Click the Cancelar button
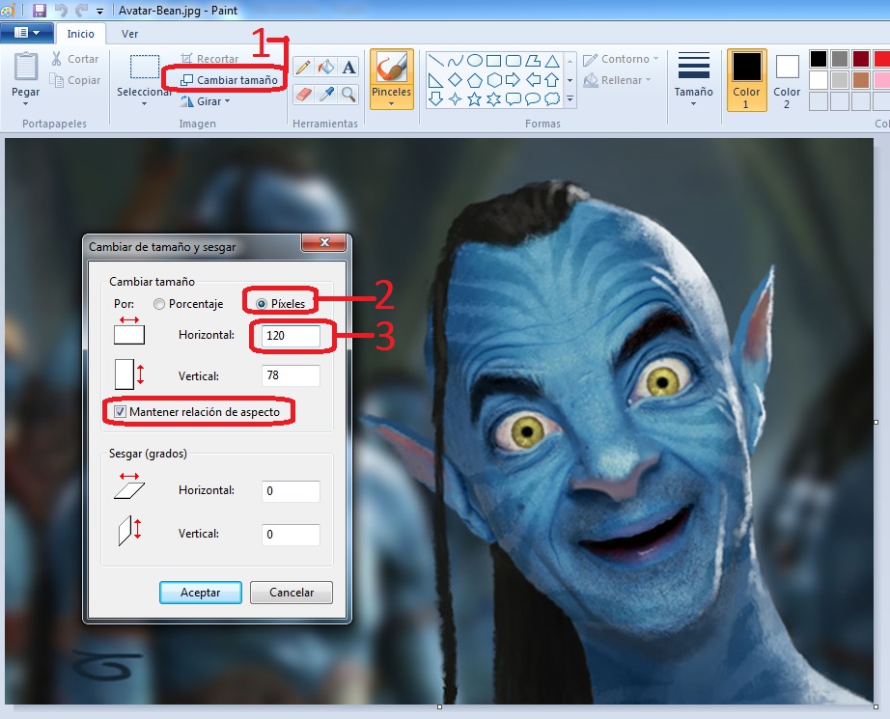This screenshot has width=890, height=719. point(292,593)
